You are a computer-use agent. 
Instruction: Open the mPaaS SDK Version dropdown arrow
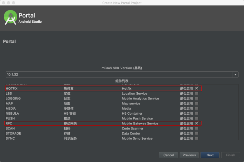coord(236,74)
